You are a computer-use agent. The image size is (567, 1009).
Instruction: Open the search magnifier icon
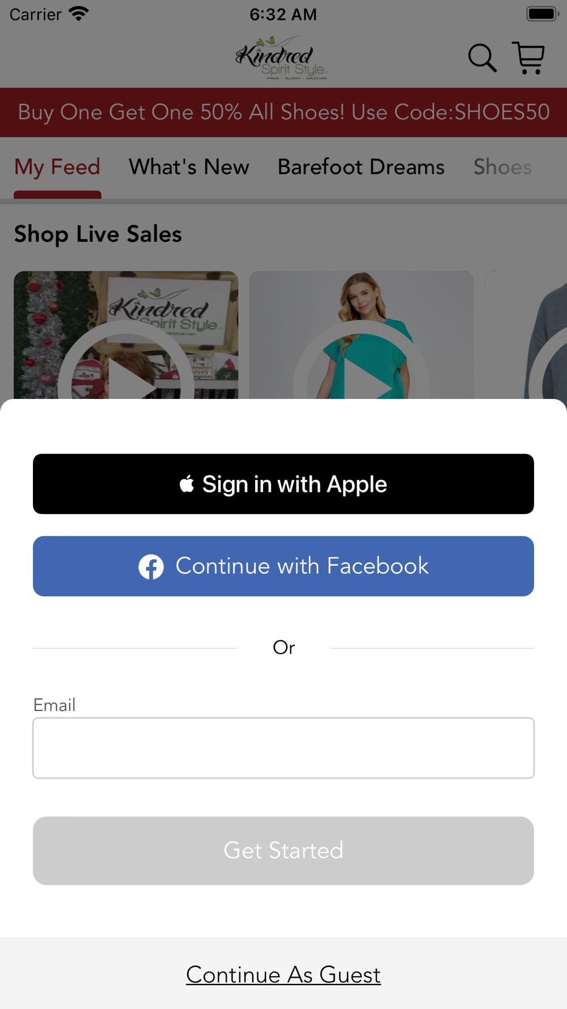[482, 58]
